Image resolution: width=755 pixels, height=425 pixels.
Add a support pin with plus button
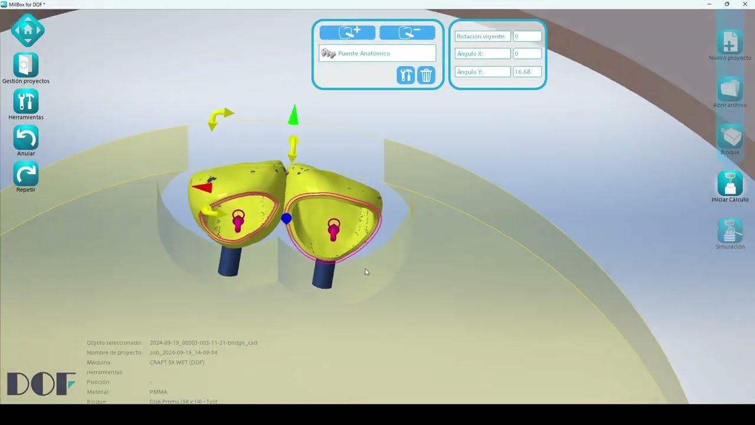(x=347, y=32)
